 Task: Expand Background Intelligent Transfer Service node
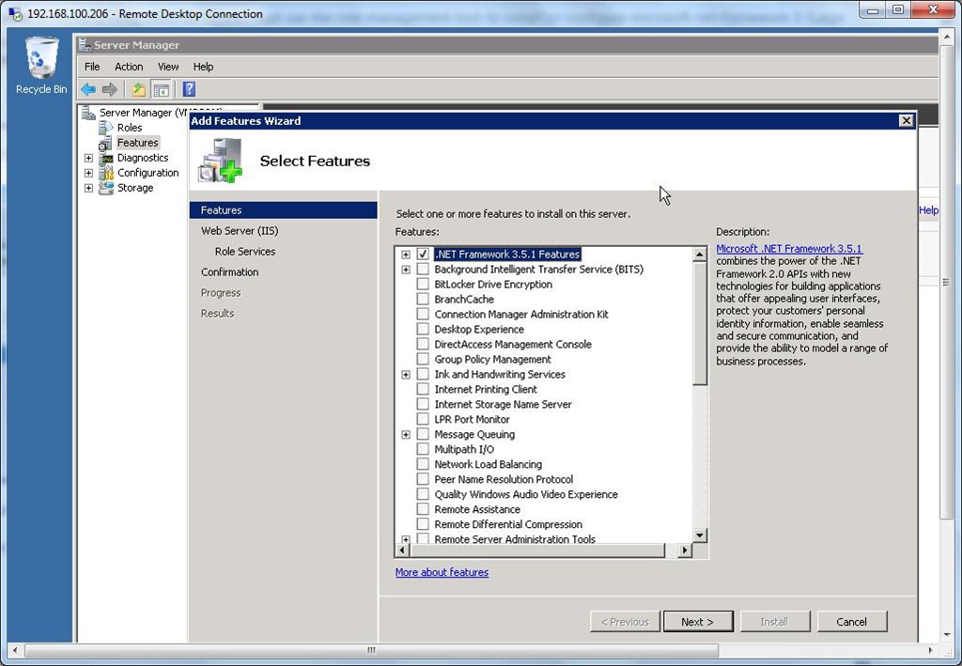[406, 270]
